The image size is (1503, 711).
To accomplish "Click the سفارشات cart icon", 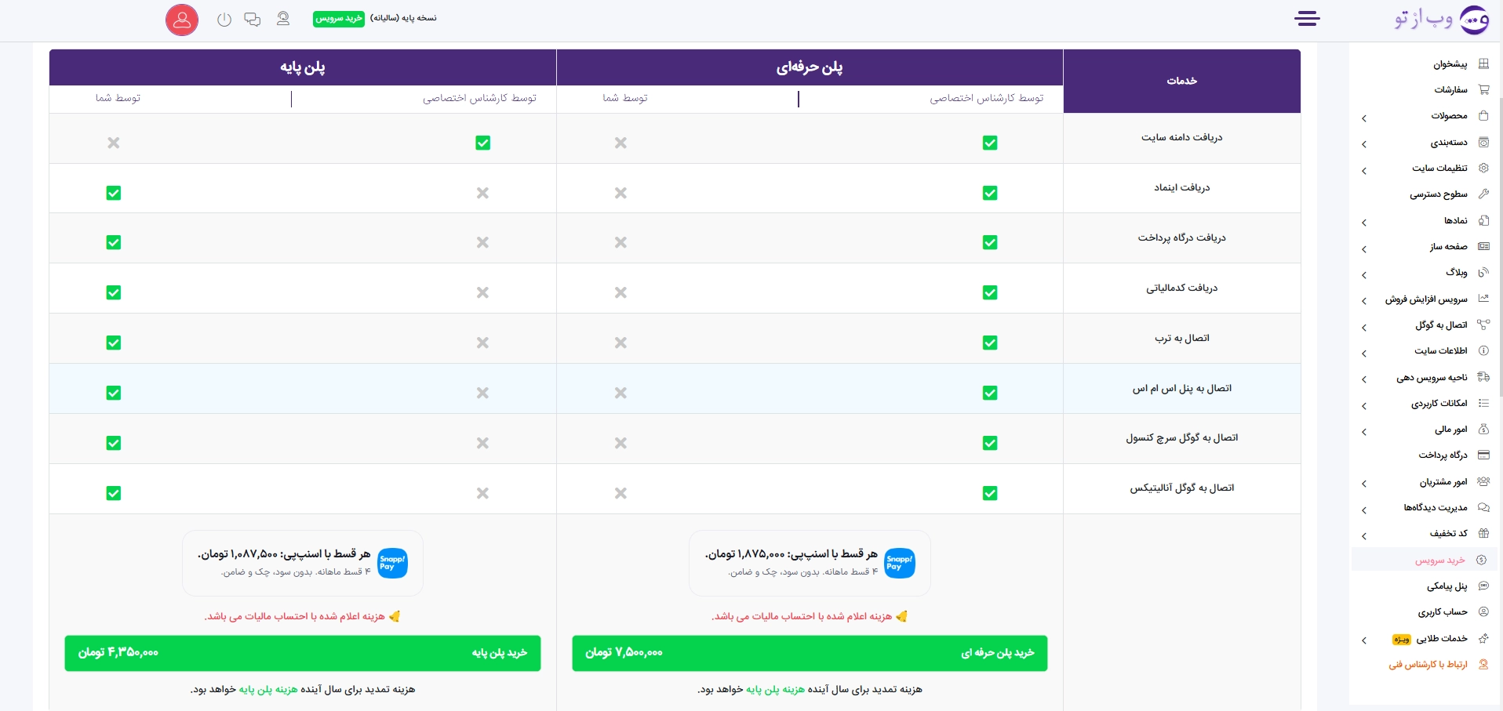I will (1483, 89).
